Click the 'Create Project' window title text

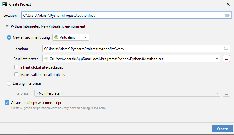(20, 4)
